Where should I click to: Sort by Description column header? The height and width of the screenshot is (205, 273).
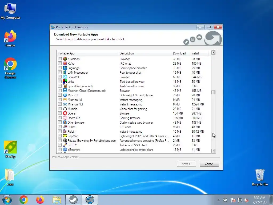[144, 53]
